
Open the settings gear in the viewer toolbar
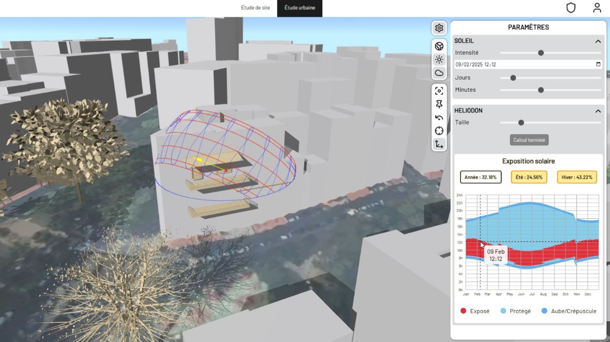pyautogui.click(x=439, y=28)
